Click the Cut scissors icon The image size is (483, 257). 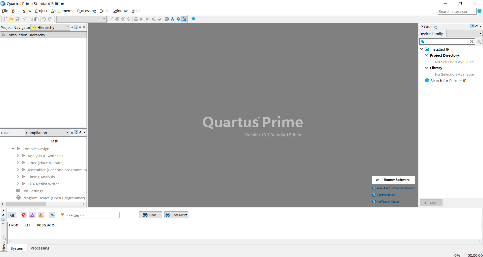(25, 19)
